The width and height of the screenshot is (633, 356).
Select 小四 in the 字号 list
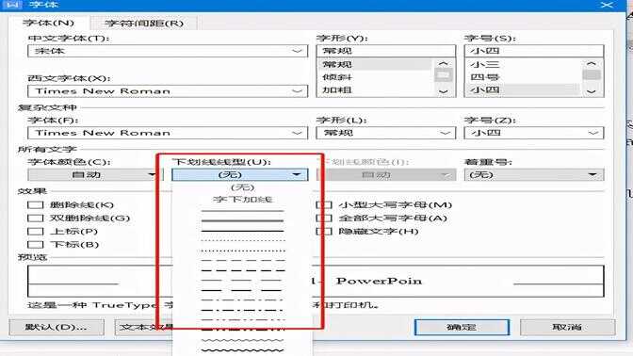point(523,89)
